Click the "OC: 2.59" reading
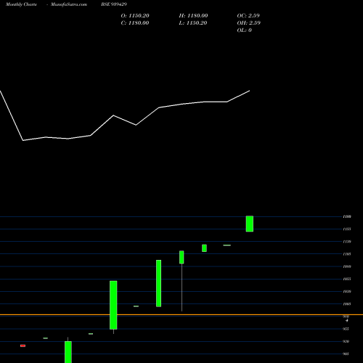363x363 pixels. tap(248, 16)
